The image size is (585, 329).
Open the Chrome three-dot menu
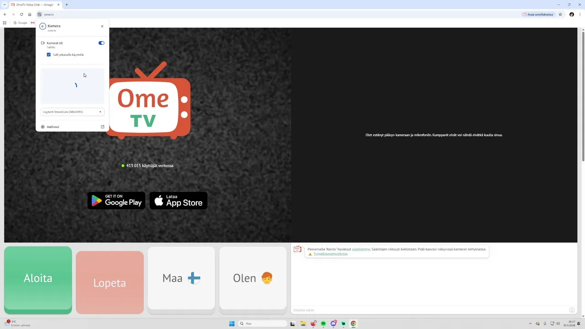580,14
